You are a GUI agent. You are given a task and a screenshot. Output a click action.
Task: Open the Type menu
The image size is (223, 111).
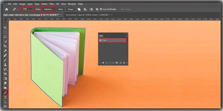tap(37, 4)
